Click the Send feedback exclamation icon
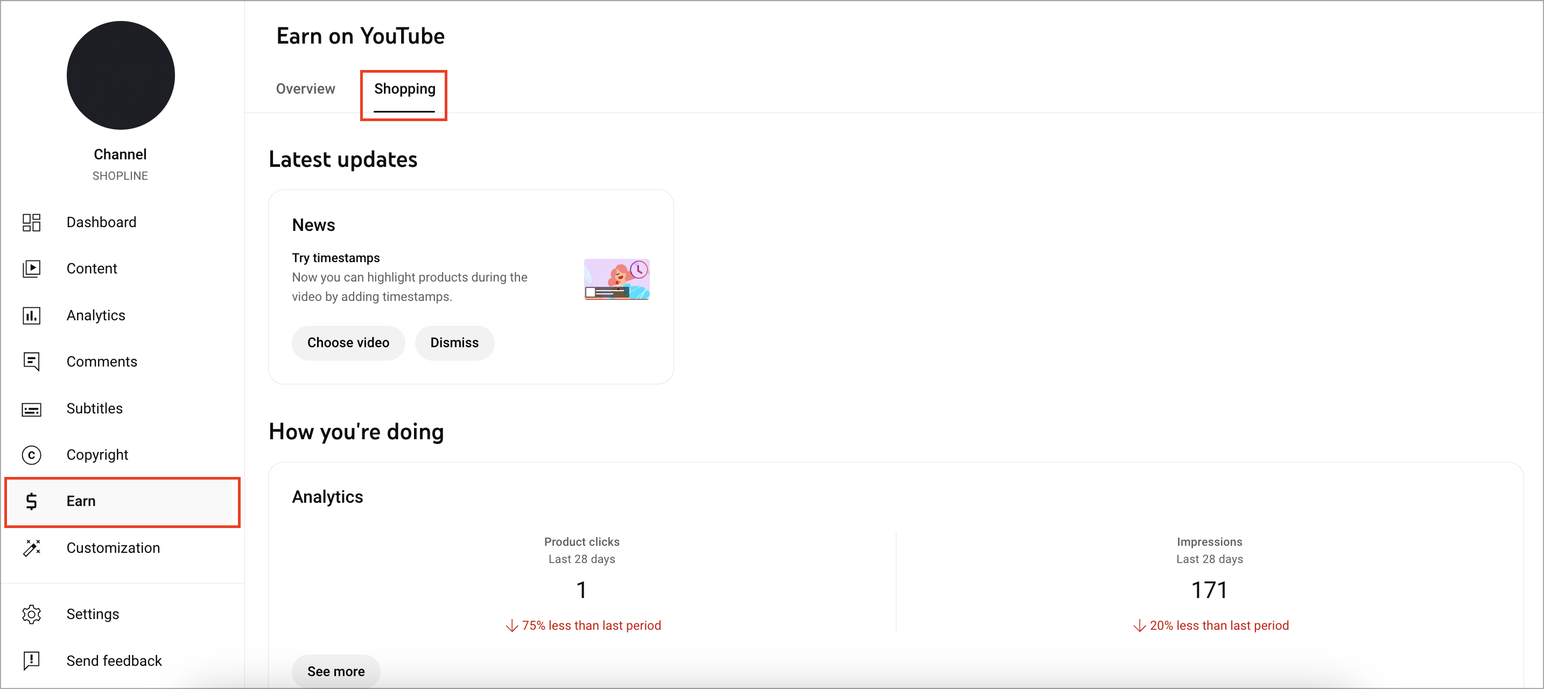This screenshot has width=1544, height=689. 31,660
